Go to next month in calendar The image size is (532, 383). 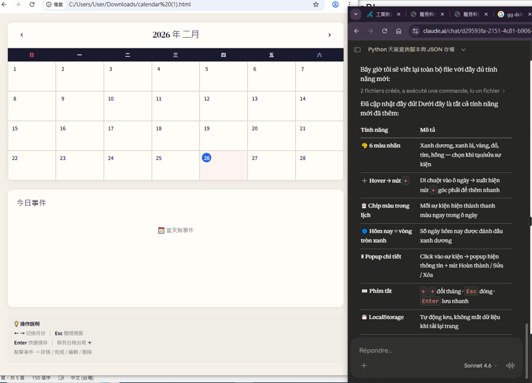[x=329, y=35]
